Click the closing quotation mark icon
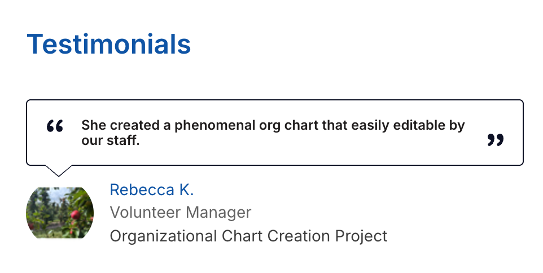Screen dimensions: 543x273 495,140
